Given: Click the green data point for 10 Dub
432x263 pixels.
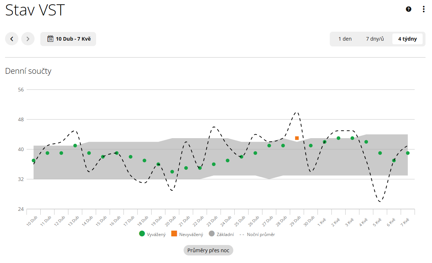Looking at the screenshot, I should click(x=33, y=160).
